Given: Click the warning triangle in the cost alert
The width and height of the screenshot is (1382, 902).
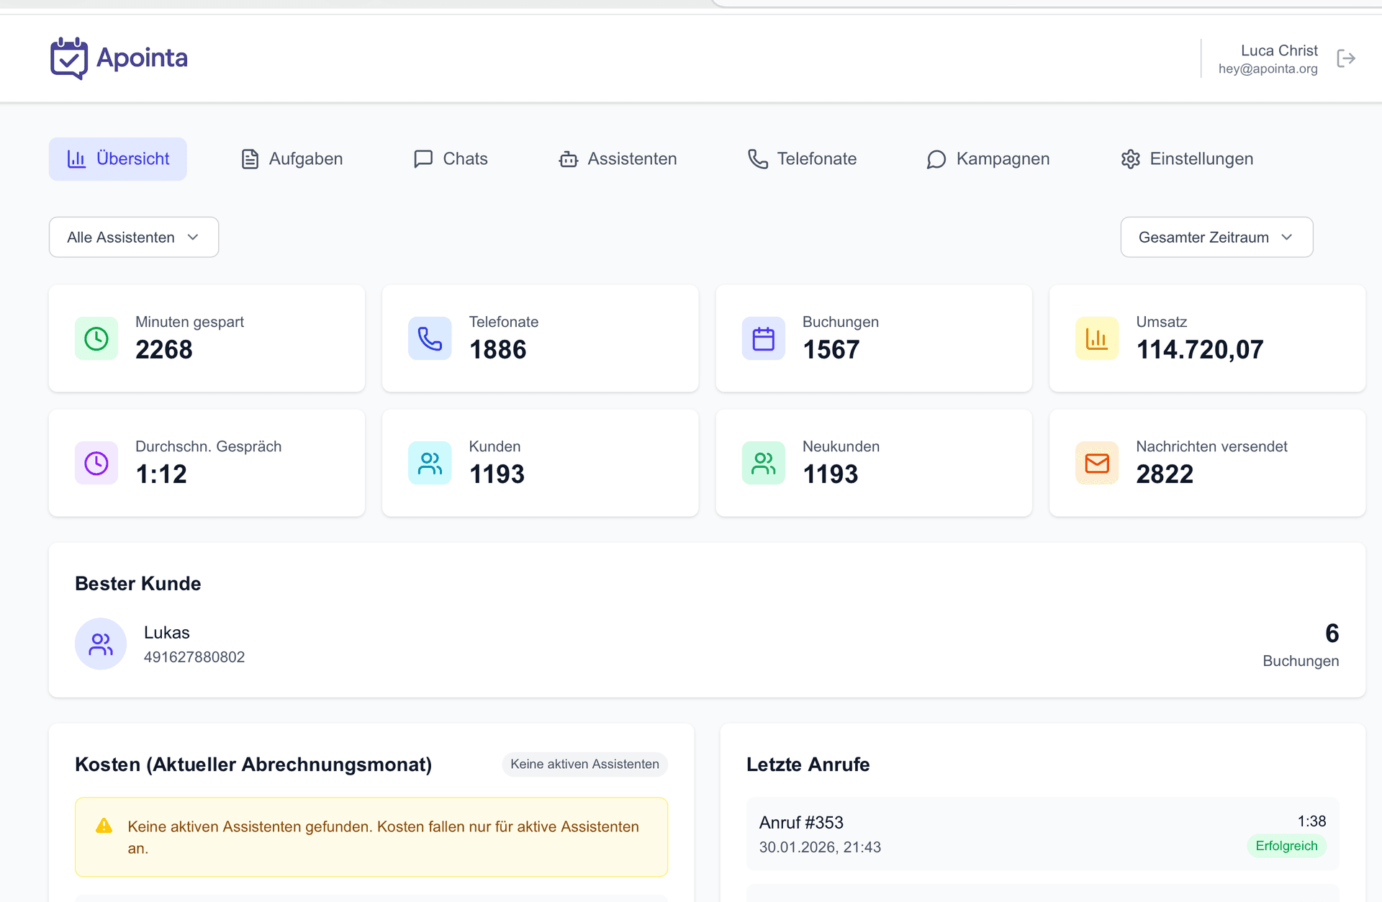Looking at the screenshot, I should pyautogui.click(x=105, y=826).
